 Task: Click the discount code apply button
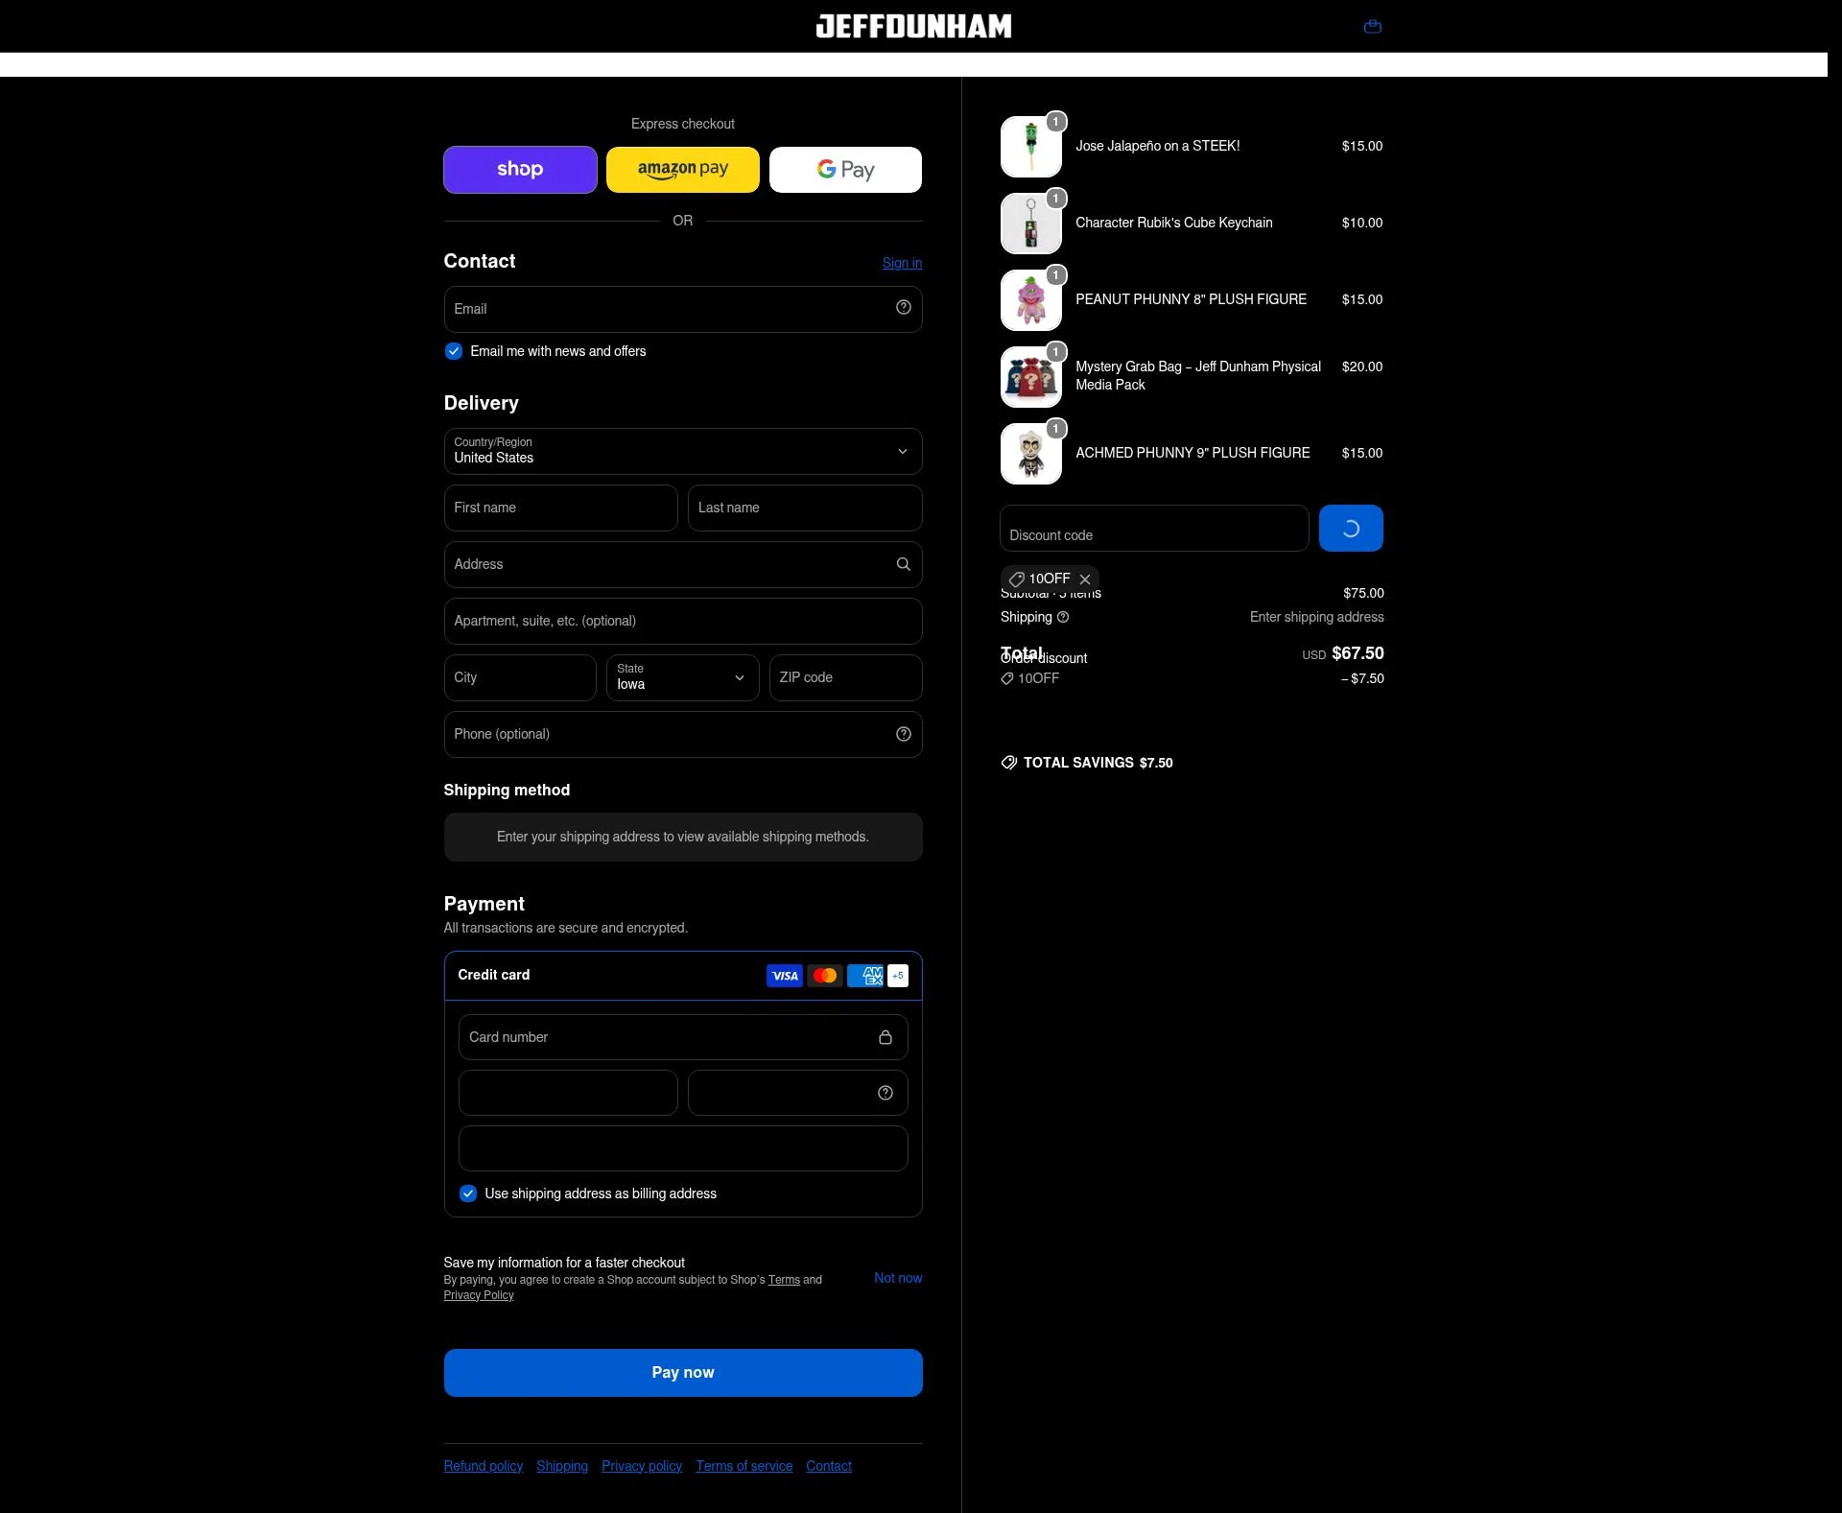coord(1351,529)
